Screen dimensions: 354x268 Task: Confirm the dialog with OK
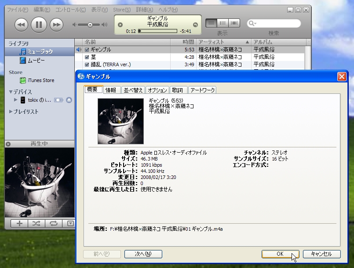[x=280, y=254]
